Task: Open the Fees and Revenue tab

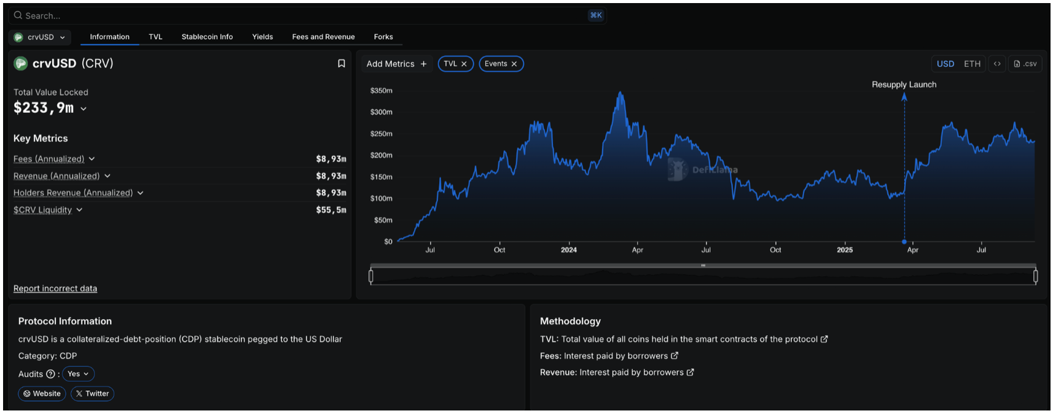Action: coord(323,37)
